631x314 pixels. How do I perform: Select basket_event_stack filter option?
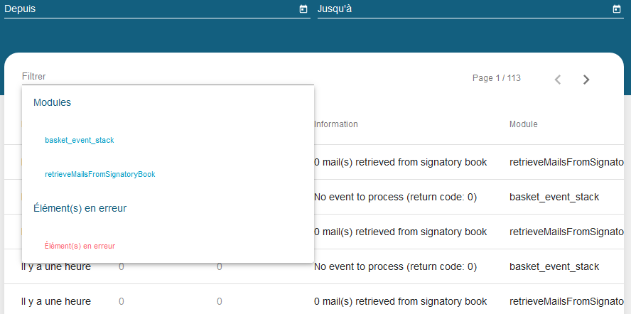[x=80, y=141]
